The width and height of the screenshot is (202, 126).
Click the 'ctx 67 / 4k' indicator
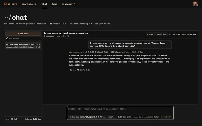point(175,34)
